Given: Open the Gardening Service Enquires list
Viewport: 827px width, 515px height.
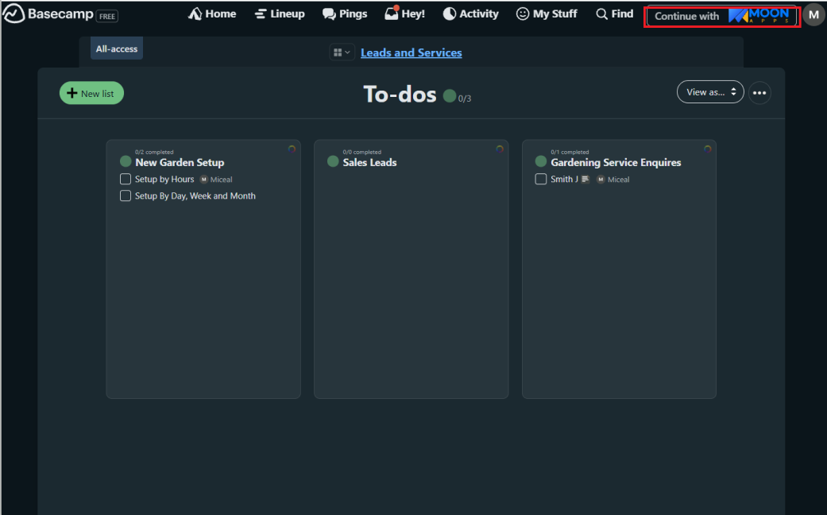Looking at the screenshot, I should click(x=616, y=162).
